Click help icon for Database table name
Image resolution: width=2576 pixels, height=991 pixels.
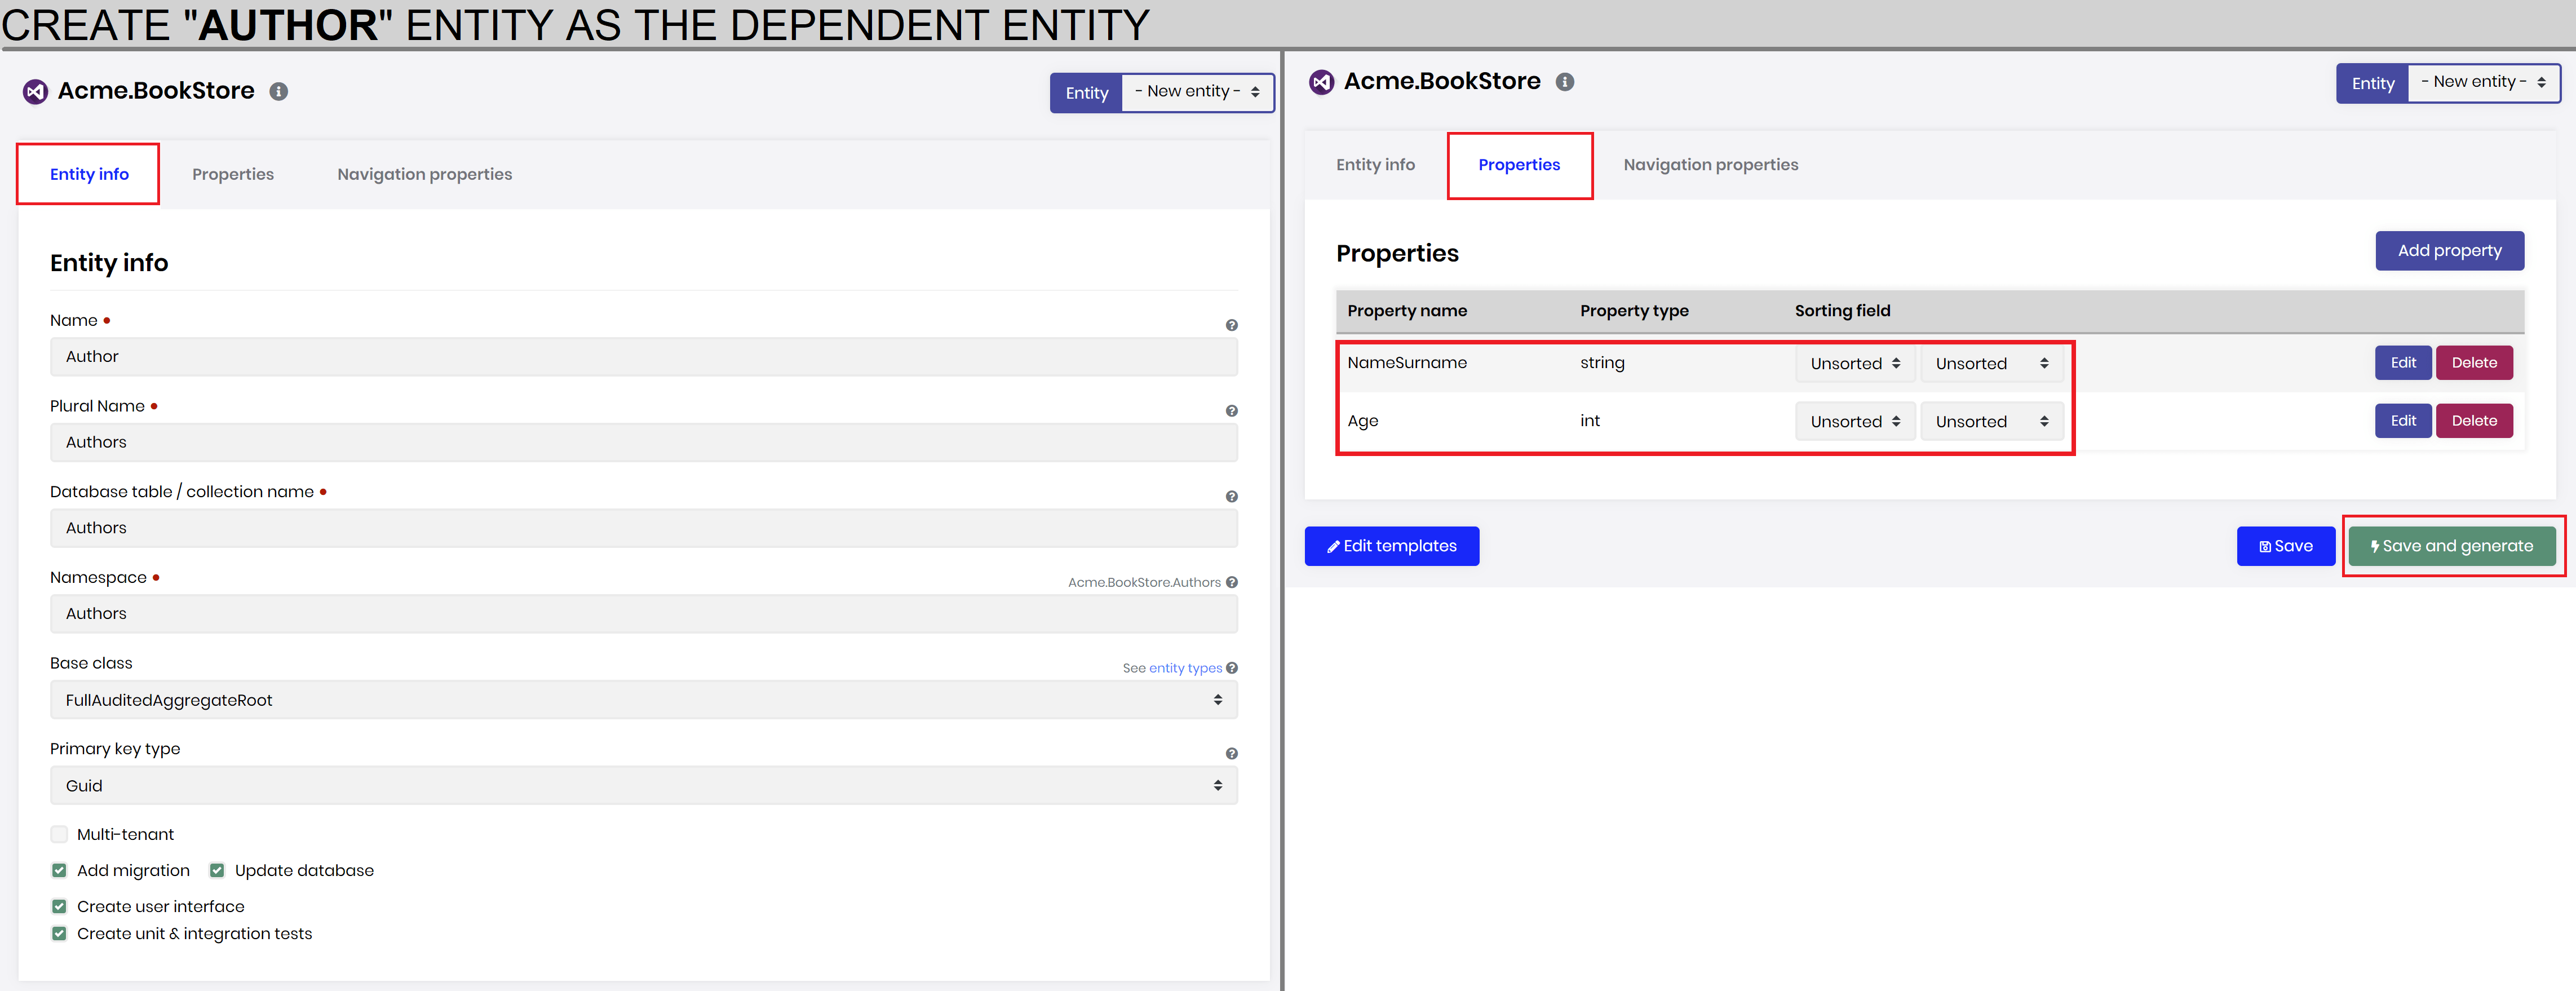coord(1231,497)
